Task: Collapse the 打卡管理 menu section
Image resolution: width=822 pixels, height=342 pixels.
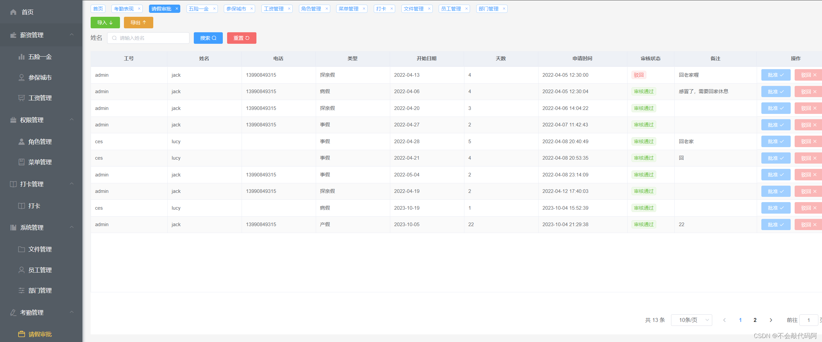Action: (72, 184)
